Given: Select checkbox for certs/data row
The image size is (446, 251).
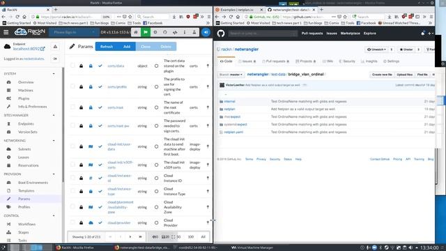Looking at the screenshot, I should pos(72,66).
